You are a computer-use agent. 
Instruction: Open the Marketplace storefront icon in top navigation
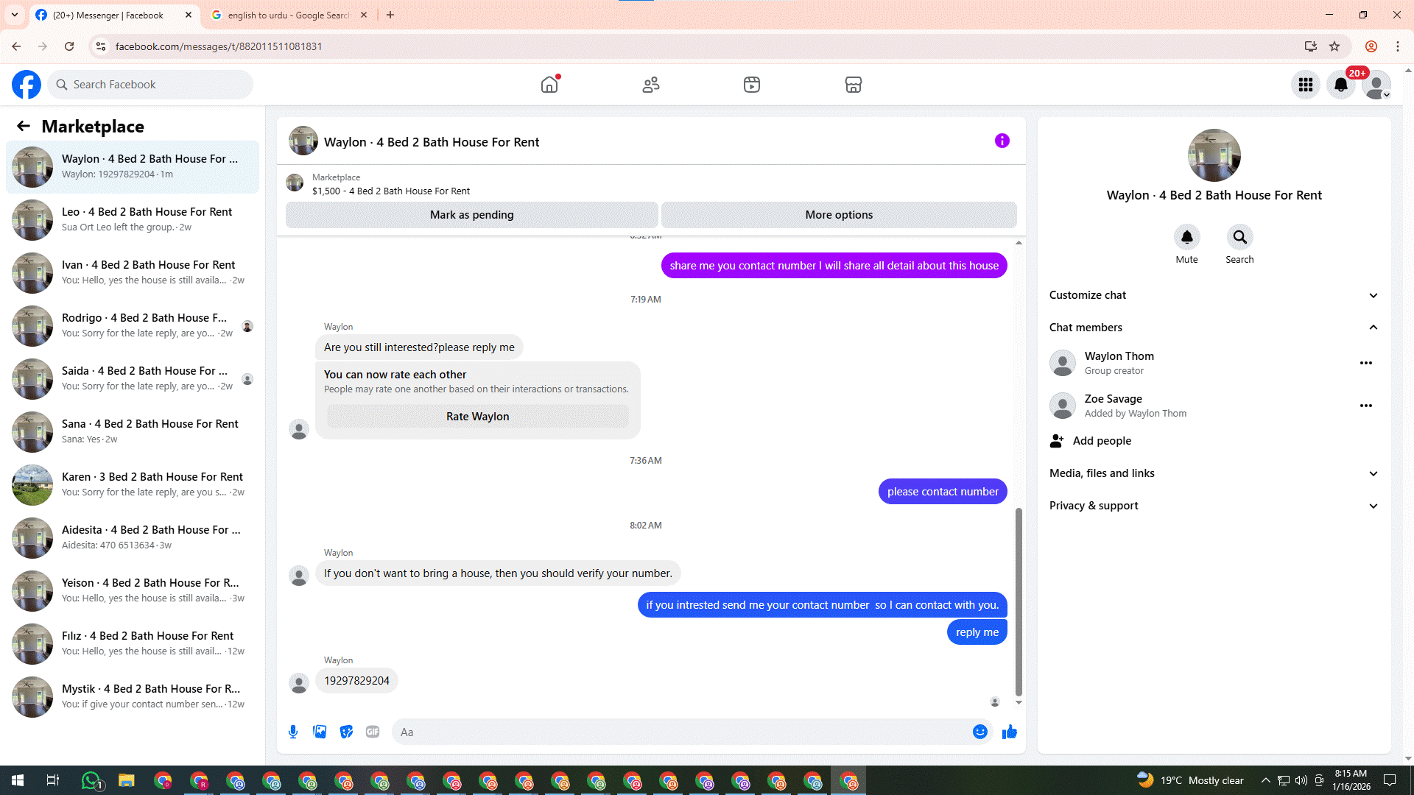click(853, 85)
